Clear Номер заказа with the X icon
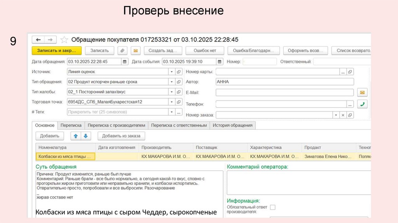 point(343,115)
